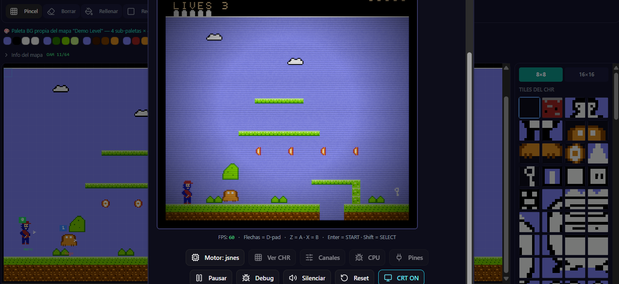The height and width of the screenshot is (284, 619).
Task: Open the Canales audio channels panel
Action: (322, 257)
